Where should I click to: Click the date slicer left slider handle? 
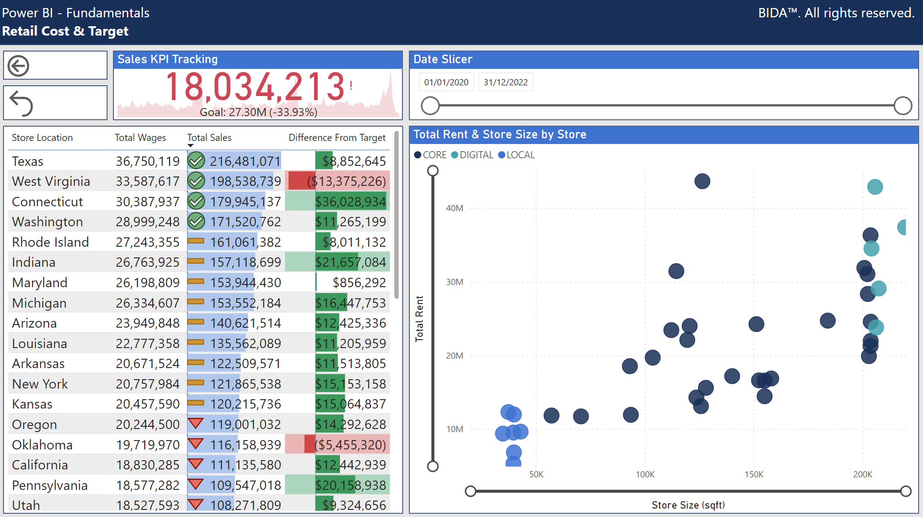coord(430,106)
